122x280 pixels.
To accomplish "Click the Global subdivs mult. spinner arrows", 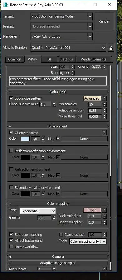I will coord(54,105).
